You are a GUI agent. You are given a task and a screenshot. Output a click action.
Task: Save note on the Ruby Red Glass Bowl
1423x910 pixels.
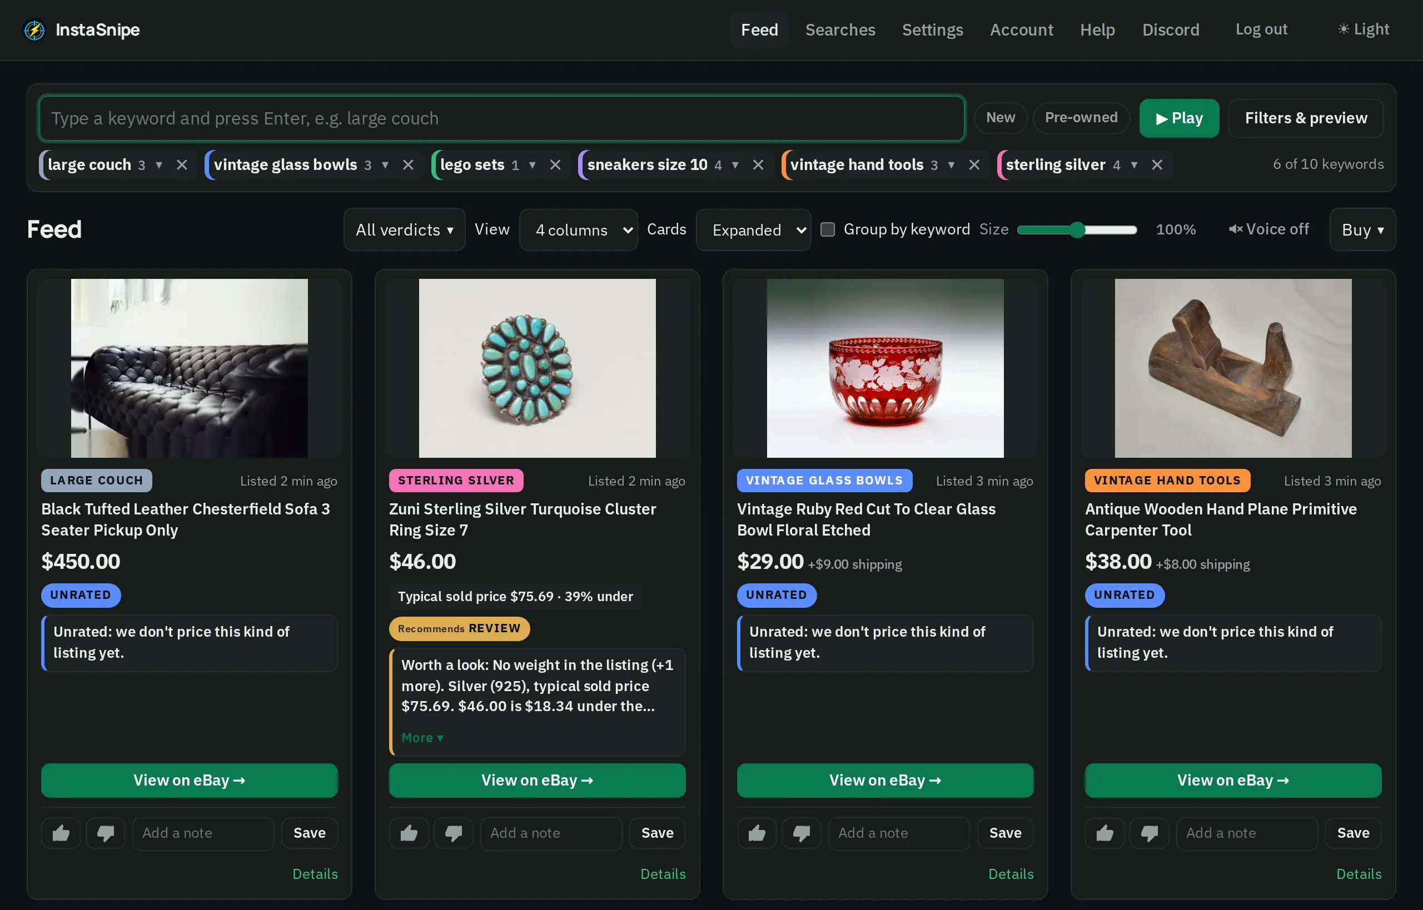1005,833
